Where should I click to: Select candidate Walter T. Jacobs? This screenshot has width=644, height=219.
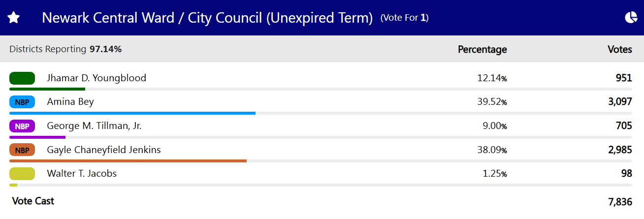[x=82, y=174]
